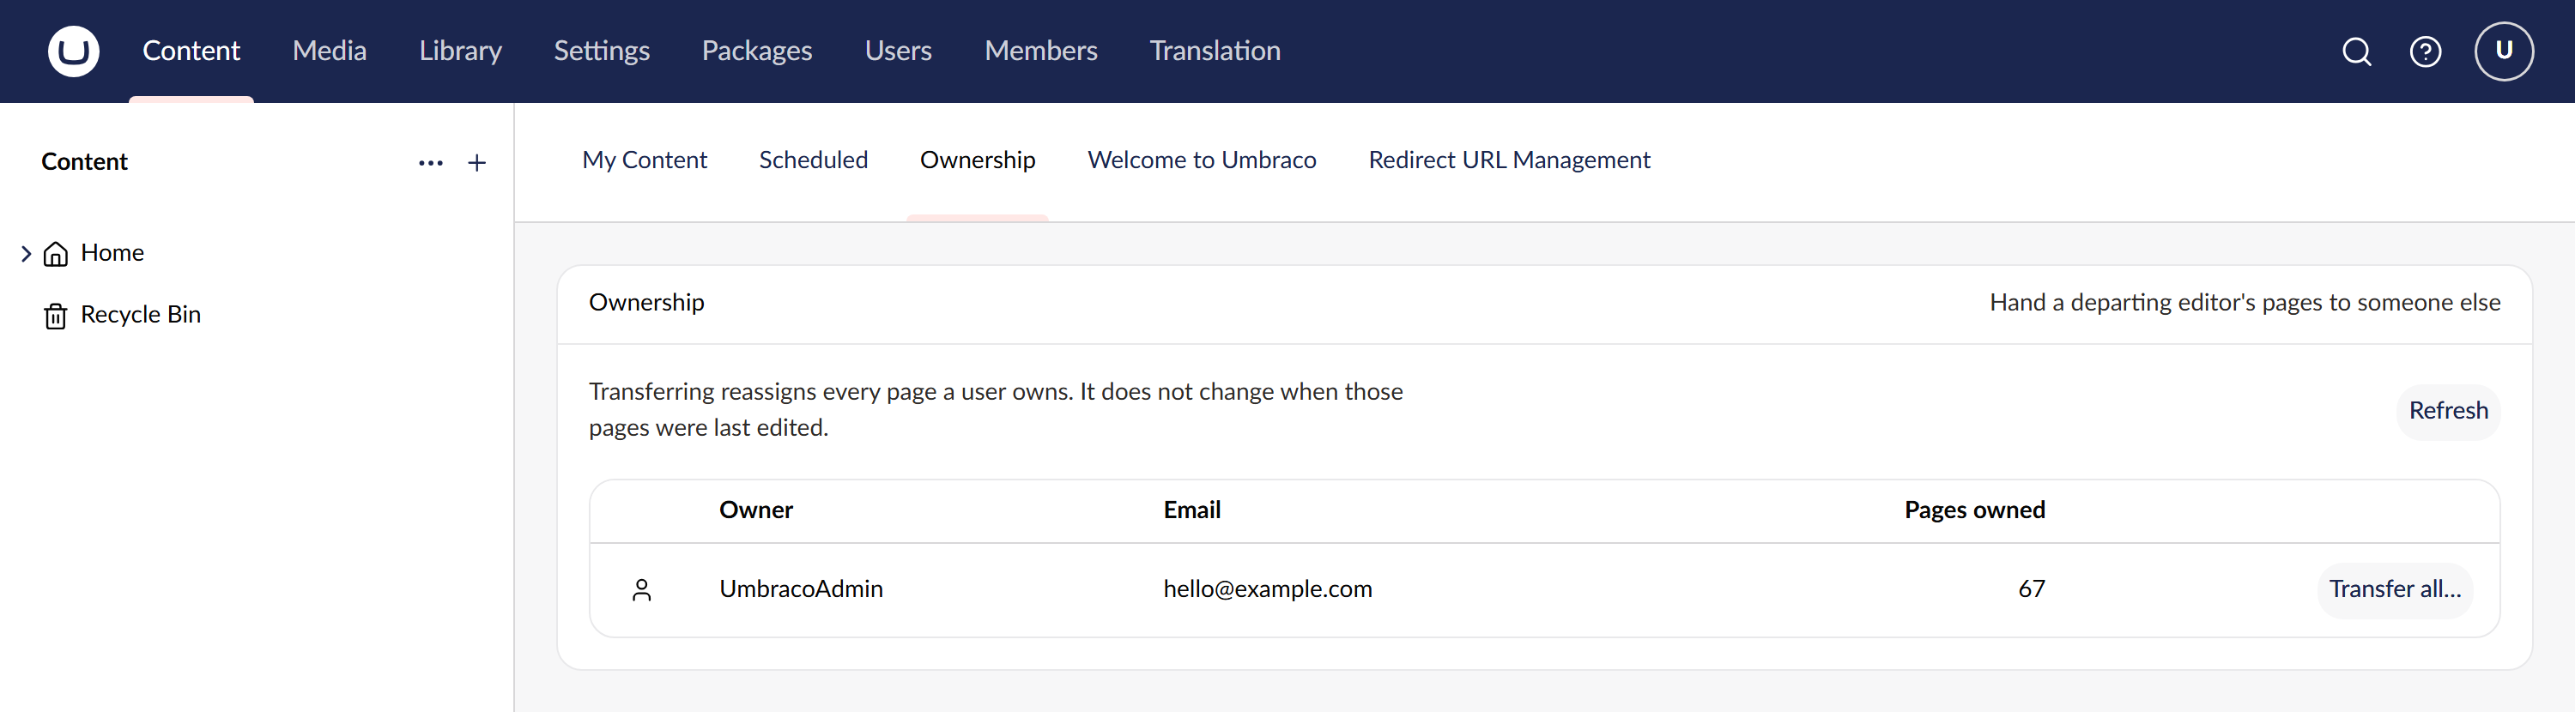
Task: Click the Pages owned column header
Action: pyautogui.click(x=1974, y=510)
